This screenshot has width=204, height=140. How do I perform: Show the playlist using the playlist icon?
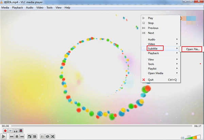(x=42, y=137)
